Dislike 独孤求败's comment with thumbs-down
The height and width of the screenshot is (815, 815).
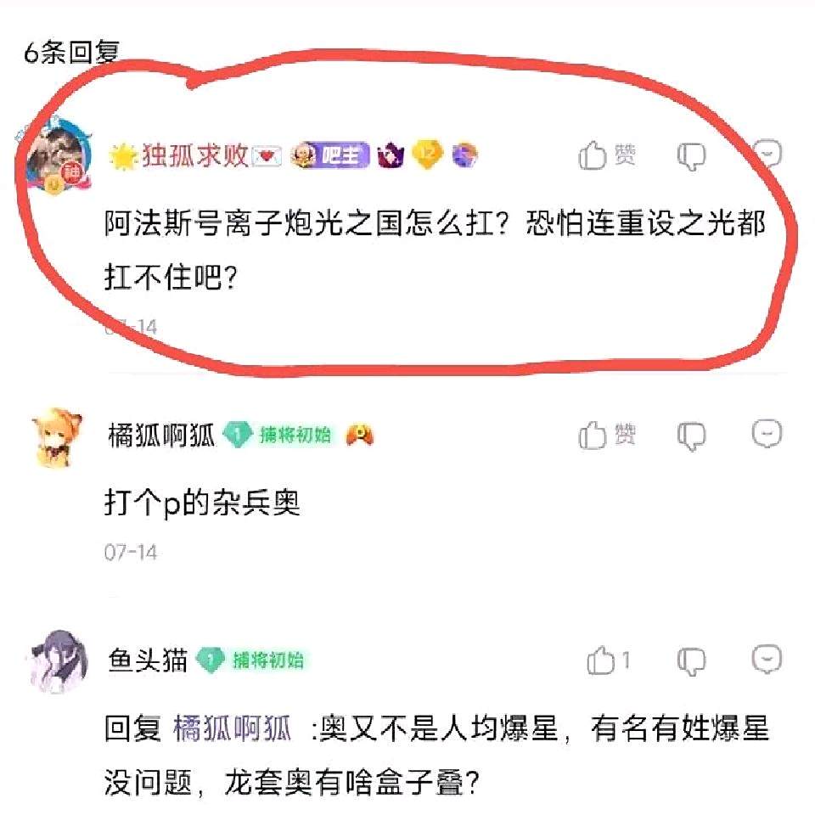pos(691,156)
